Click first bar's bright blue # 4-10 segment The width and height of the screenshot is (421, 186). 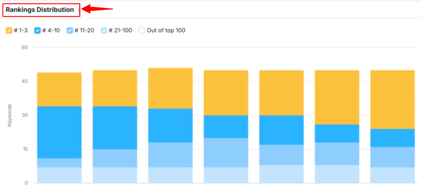(x=59, y=132)
